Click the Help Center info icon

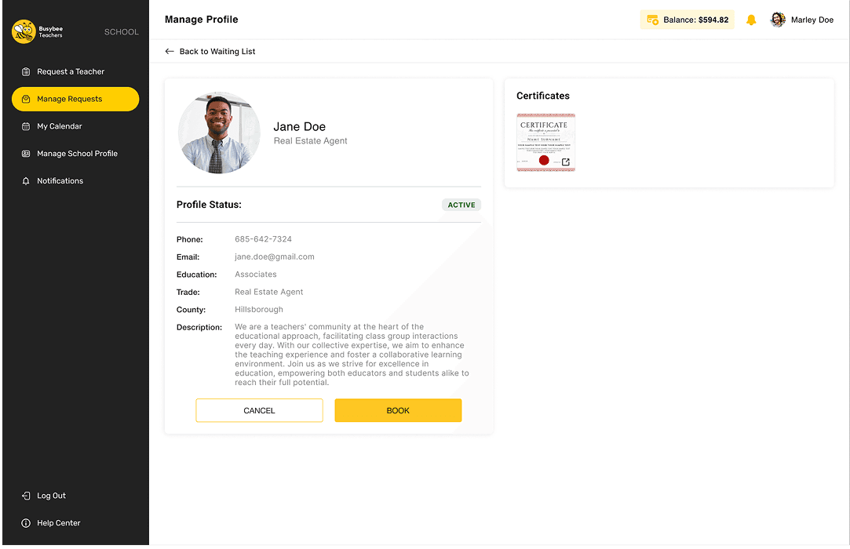point(26,523)
